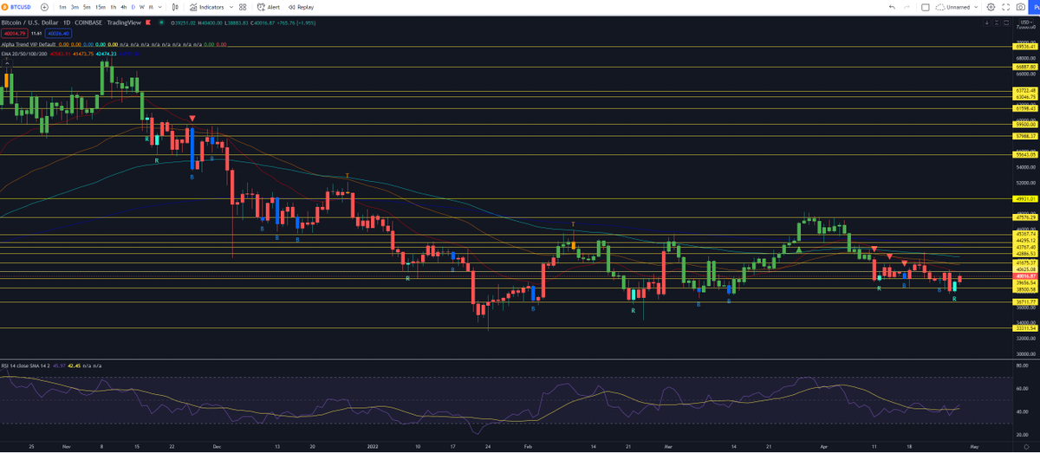The width and height of the screenshot is (1040, 453).
Task: Click the 55643.05 yellow price label
Action: pyautogui.click(x=1026, y=154)
